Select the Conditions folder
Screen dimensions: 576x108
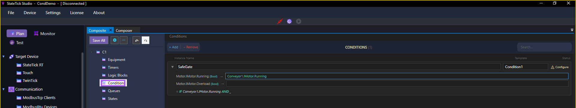[113, 83]
